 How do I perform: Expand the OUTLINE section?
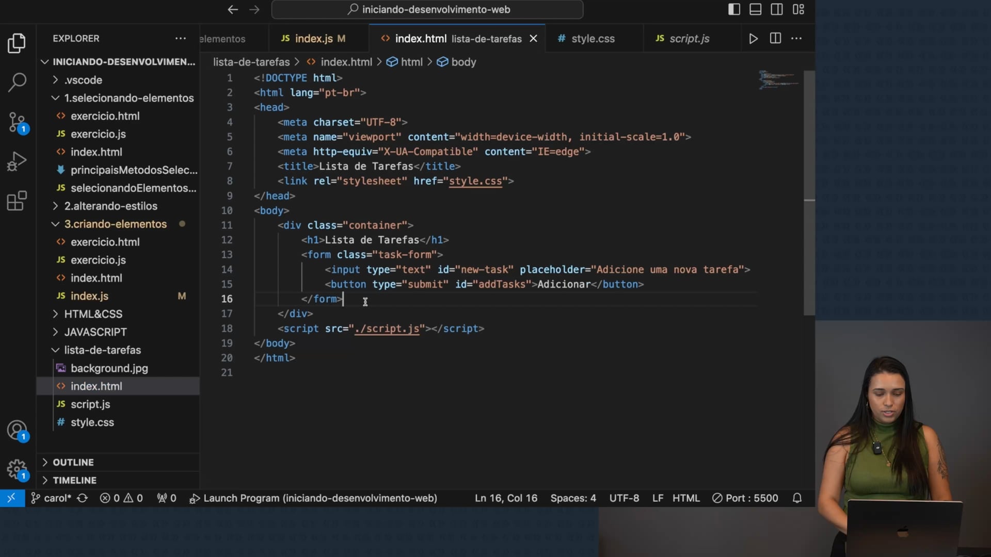73,463
